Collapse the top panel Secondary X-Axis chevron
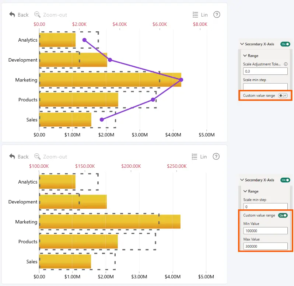 (242, 44)
